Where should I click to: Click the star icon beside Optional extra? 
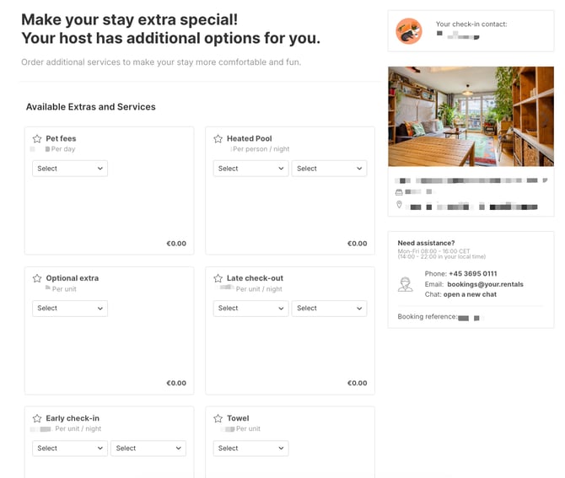point(37,278)
